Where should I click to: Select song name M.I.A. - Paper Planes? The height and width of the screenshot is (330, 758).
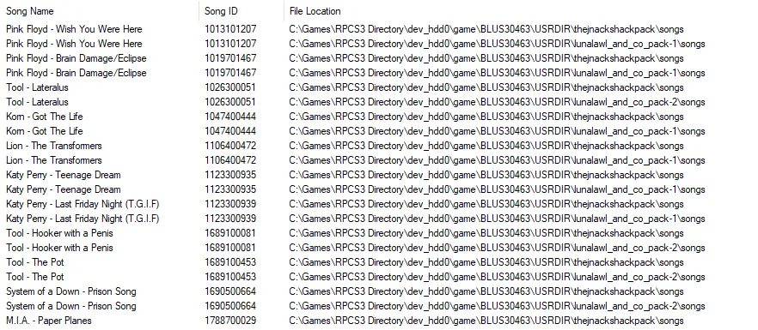pos(48,321)
